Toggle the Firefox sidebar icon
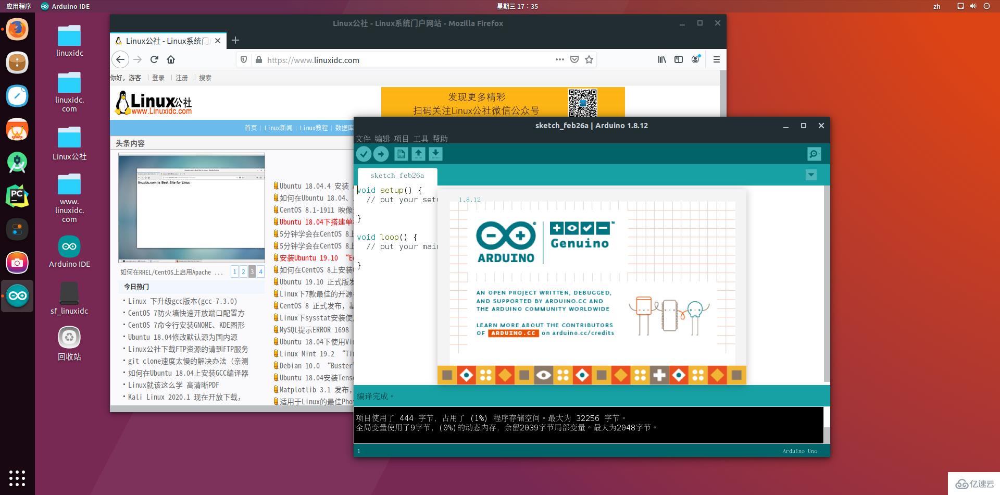1000x495 pixels. 679,59
